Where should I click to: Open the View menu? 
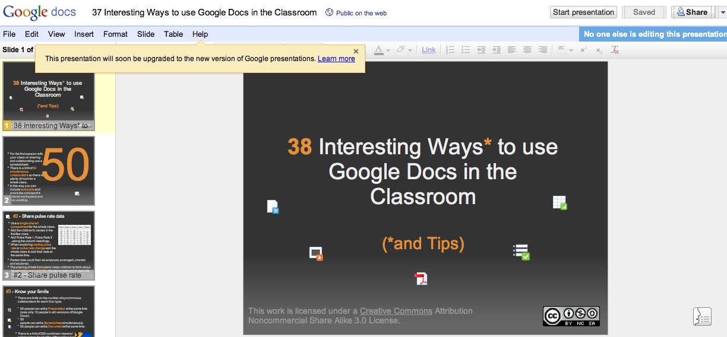click(56, 34)
